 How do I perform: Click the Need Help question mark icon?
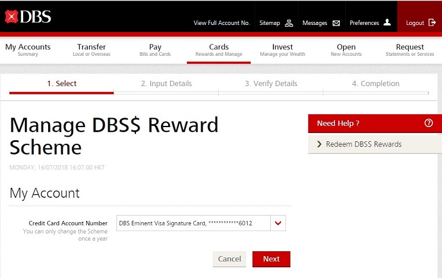[428, 124]
